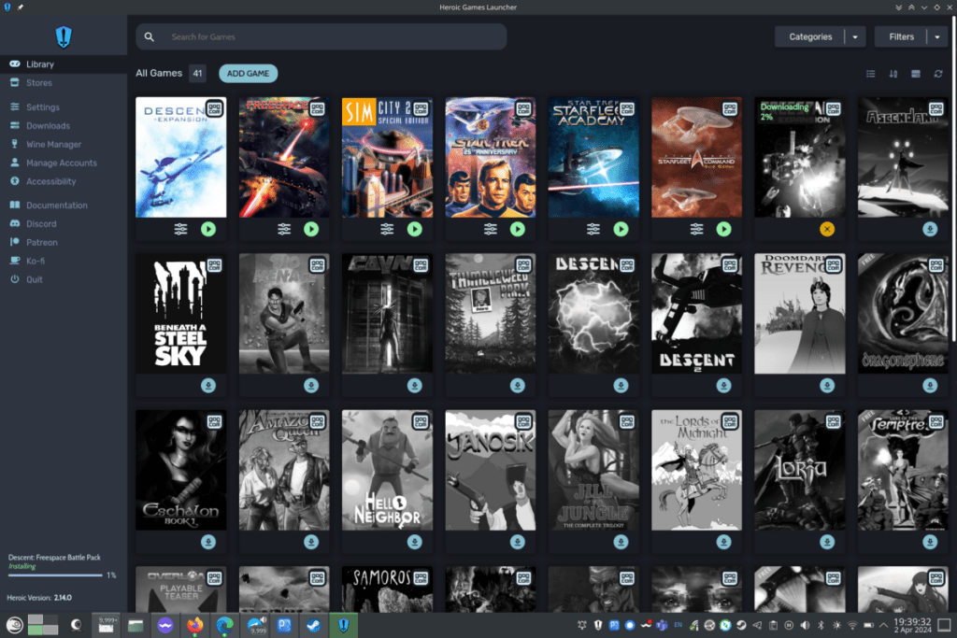Cancel the download at 2% game card
957x638 pixels.
(827, 229)
